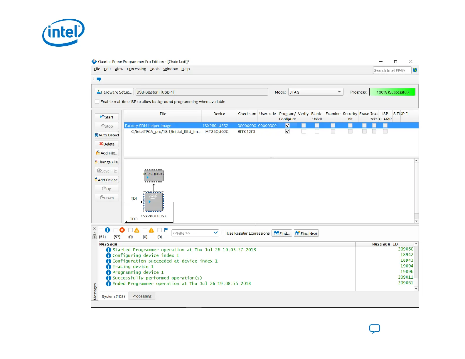Click the red error filter icon

coord(122,230)
